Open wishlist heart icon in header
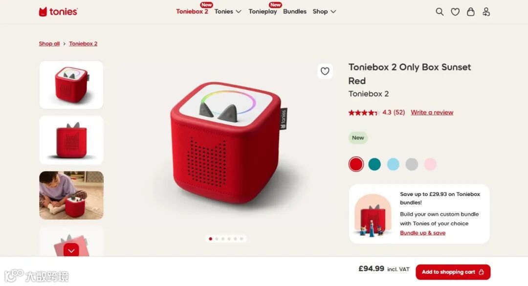 pos(455,12)
